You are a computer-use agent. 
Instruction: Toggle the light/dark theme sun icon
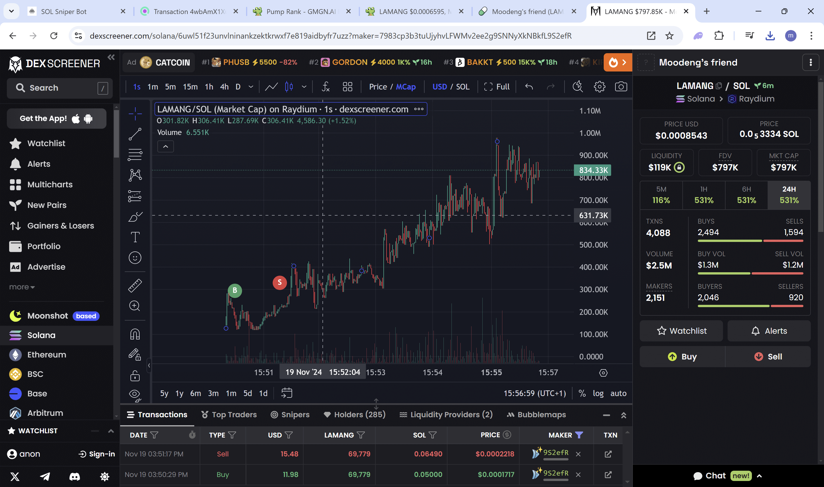pos(104,476)
